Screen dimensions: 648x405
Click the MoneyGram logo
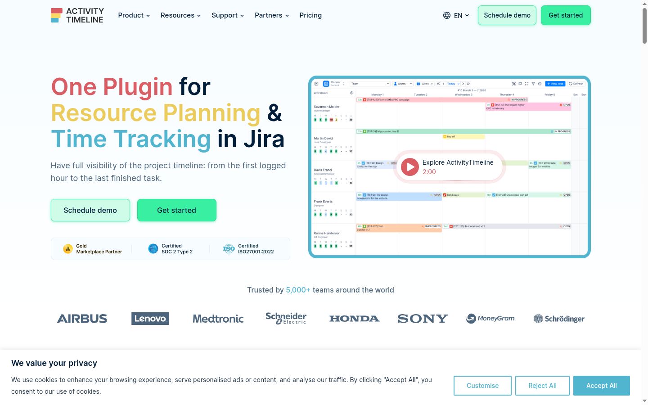click(x=490, y=319)
